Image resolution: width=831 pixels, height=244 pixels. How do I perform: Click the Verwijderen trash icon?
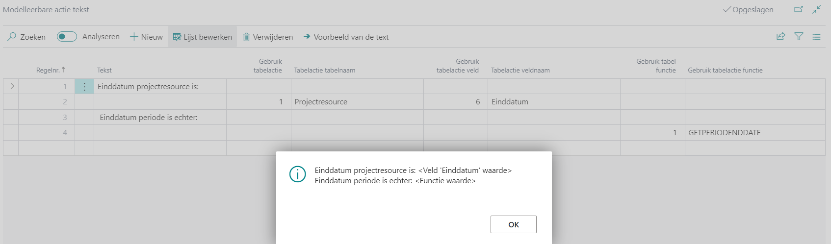tap(246, 37)
